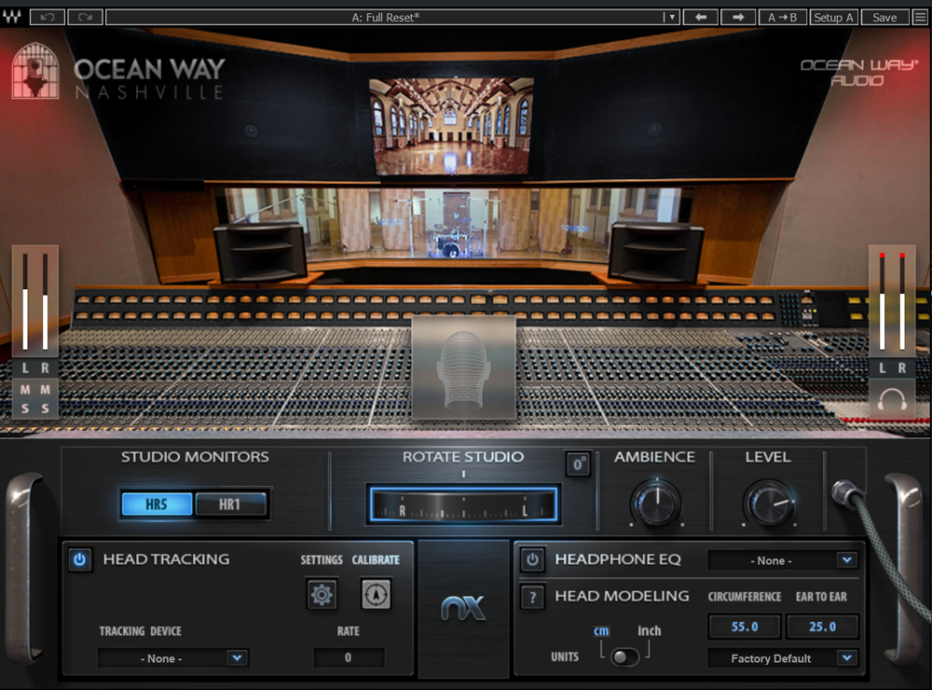Copy settings with the A→B button
Screen dimensions: 932x690
click(x=782, y=17)
